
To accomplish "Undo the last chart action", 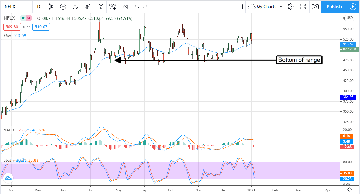I will pos(137,7).
